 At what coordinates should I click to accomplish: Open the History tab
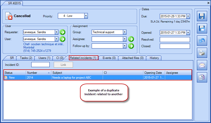(x=154, y=58)
